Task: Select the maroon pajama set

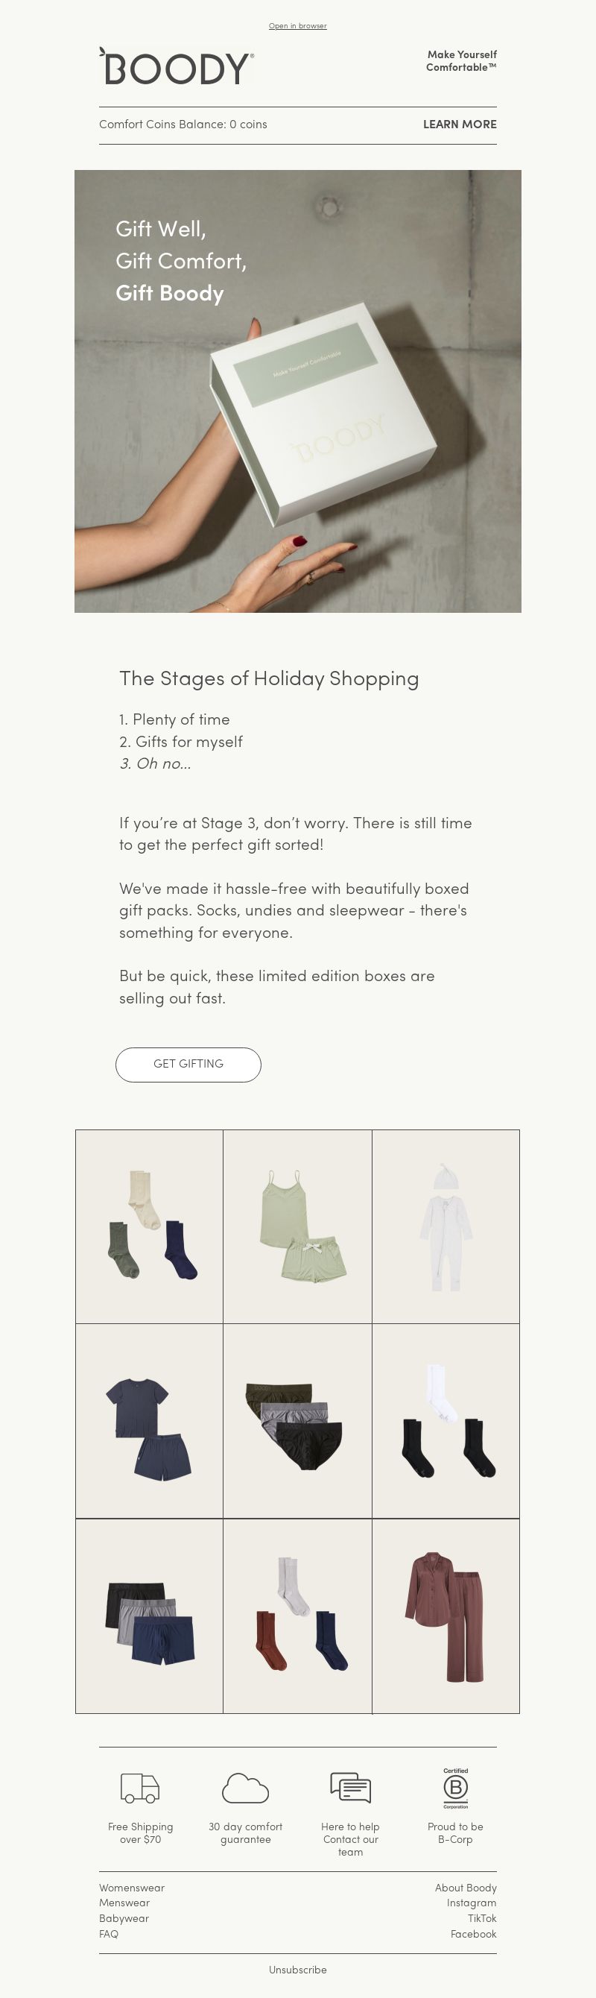Action: point(446,1616)
